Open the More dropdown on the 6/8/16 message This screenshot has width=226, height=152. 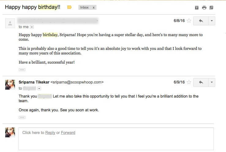(x=212, y=21)
